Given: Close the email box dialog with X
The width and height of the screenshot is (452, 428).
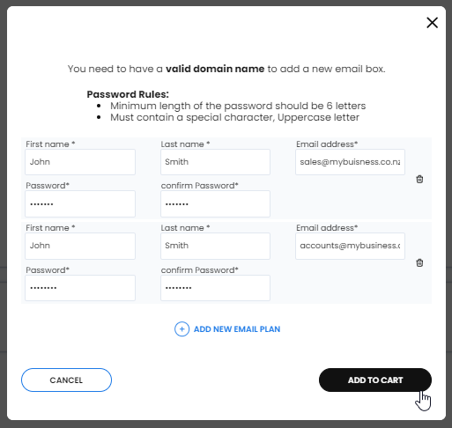Looking at the screenshot, I should 432,23.
